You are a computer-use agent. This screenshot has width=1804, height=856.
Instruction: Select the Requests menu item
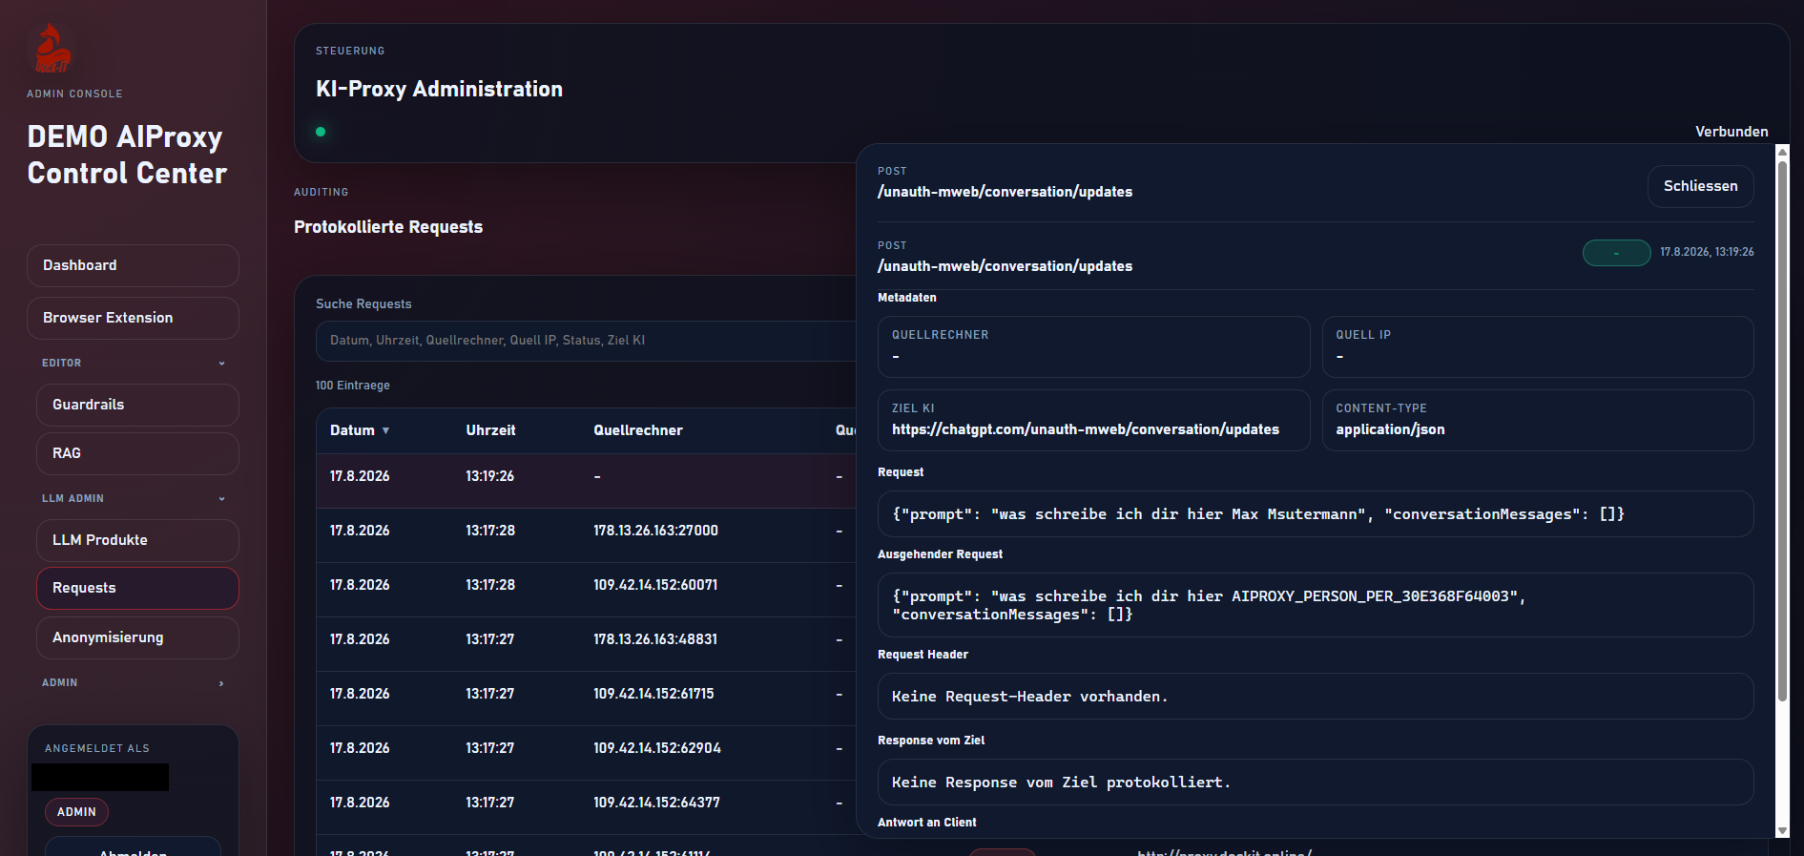[137, 588]
